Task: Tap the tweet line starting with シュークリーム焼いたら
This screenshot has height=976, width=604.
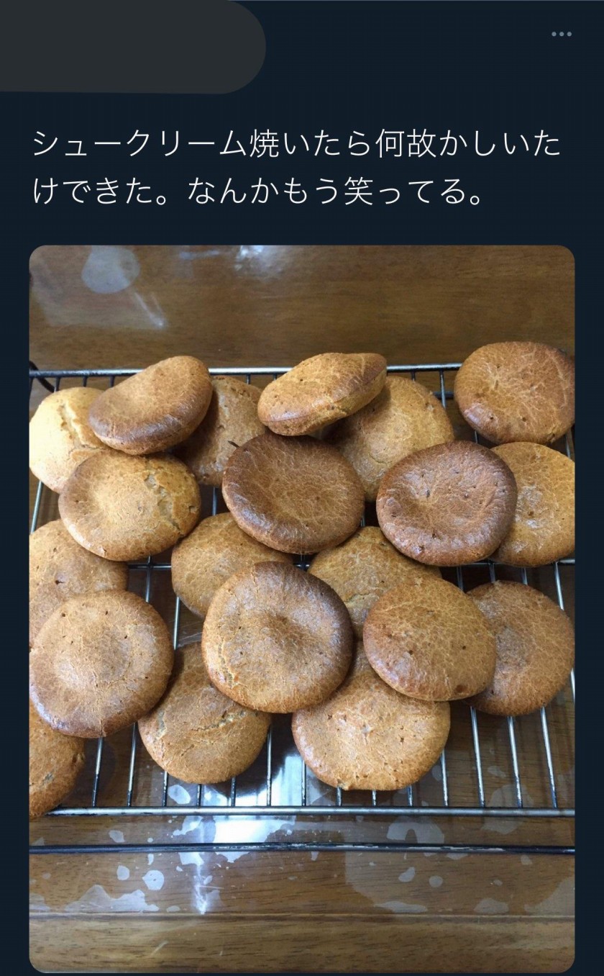Action: click(296, 145)
